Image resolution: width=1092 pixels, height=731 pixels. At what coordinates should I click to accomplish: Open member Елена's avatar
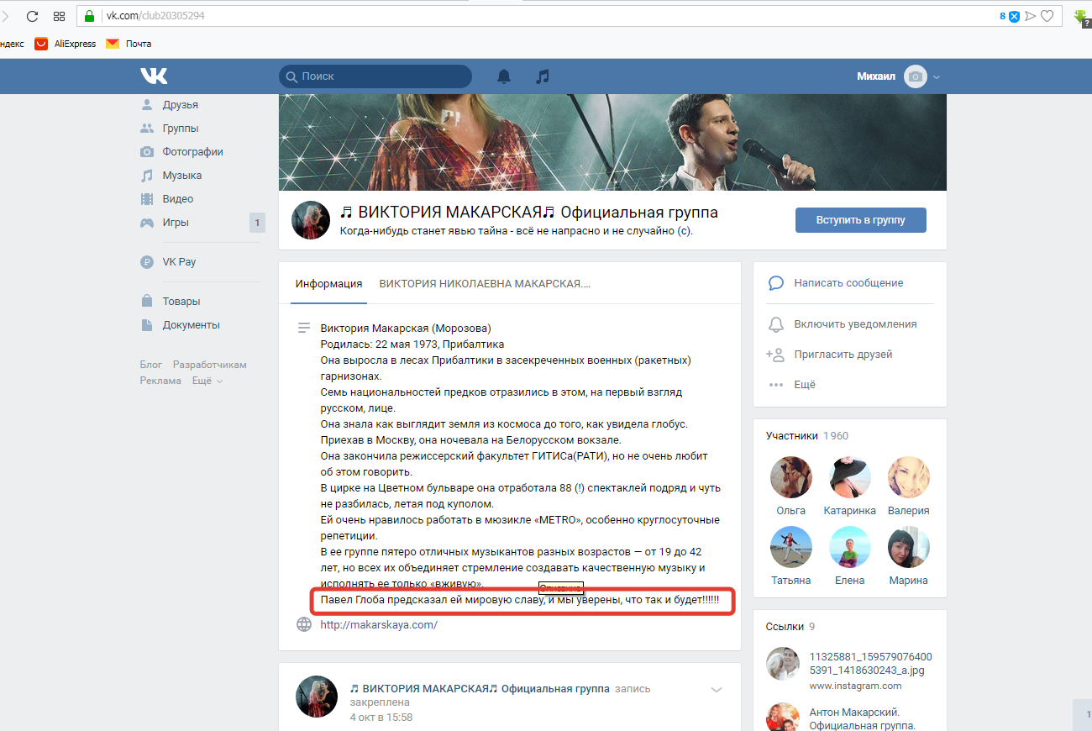click(850, 547)
